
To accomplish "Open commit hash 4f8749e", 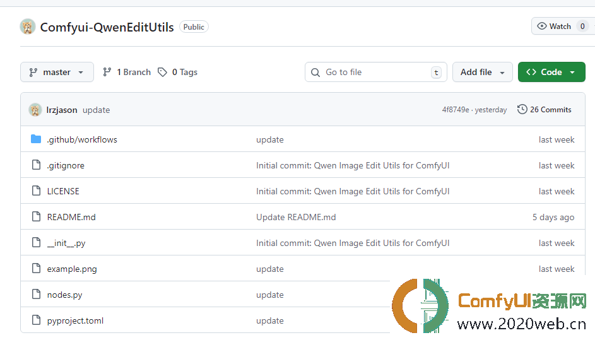I will click(x=456, y=110).
